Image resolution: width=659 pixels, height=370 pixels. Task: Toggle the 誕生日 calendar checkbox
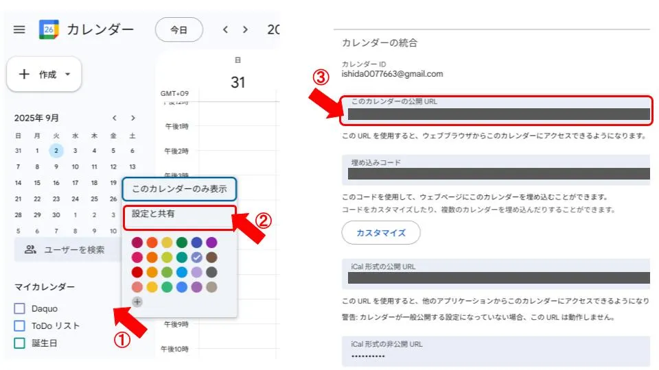19,343
